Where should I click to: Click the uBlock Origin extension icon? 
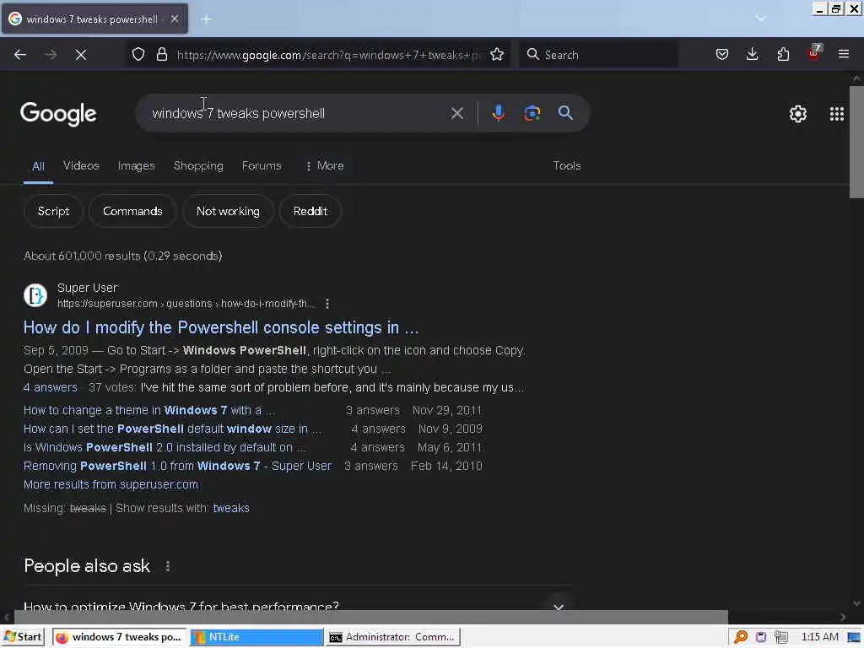pos(814,53)
